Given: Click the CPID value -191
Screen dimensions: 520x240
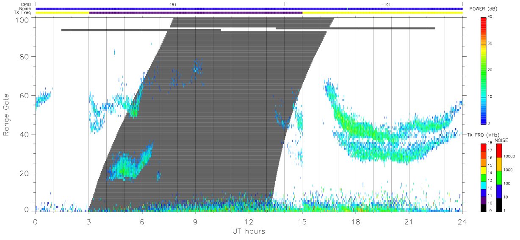Looking at the screenshot, I should [385, 5].
